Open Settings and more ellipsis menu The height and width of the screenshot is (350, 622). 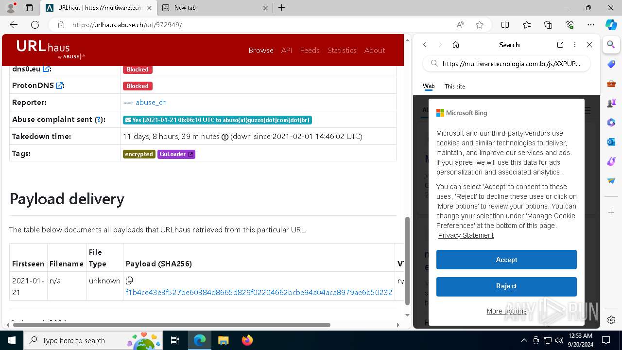click(x=591, y=25)
